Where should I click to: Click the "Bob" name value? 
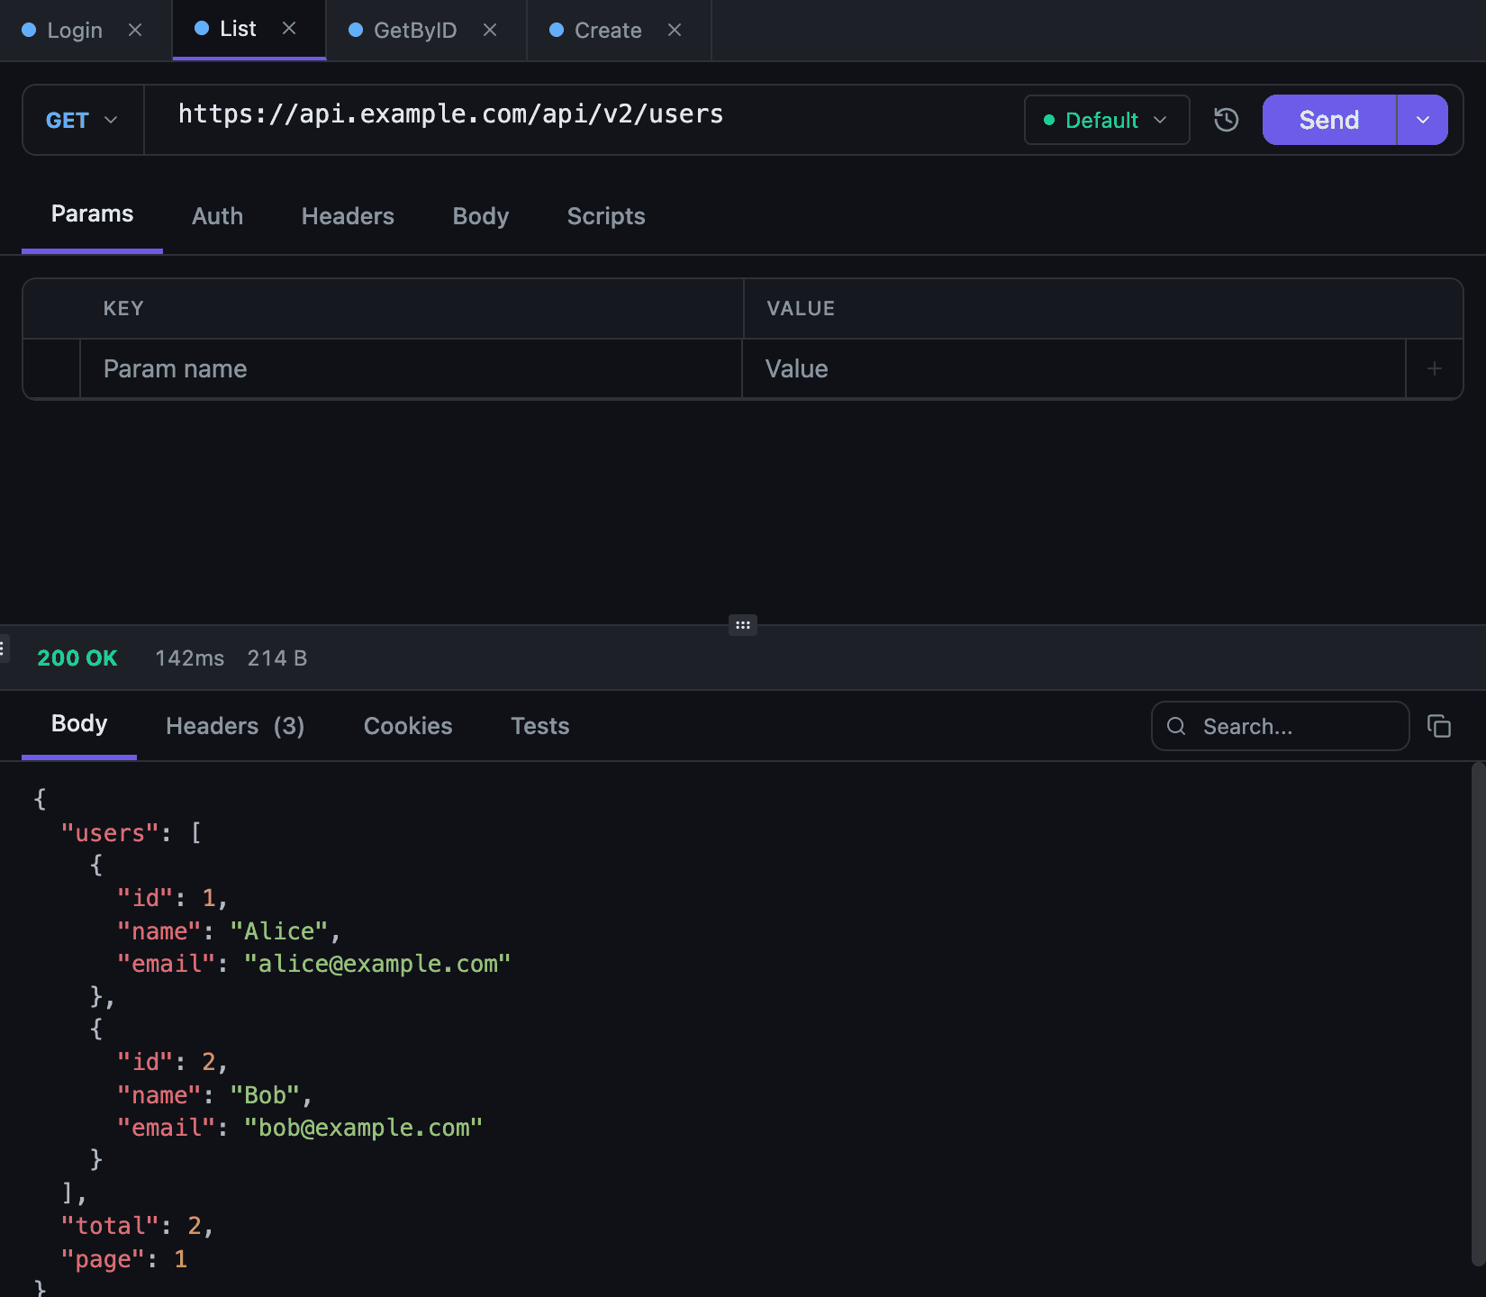(x=265, y=1095)
